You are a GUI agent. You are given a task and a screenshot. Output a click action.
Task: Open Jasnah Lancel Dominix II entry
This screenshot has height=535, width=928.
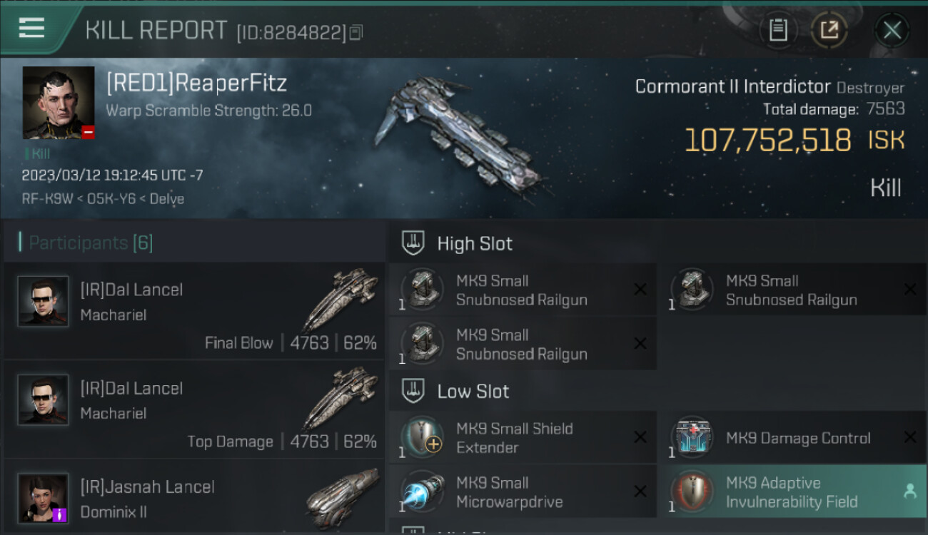click(193, 497)
